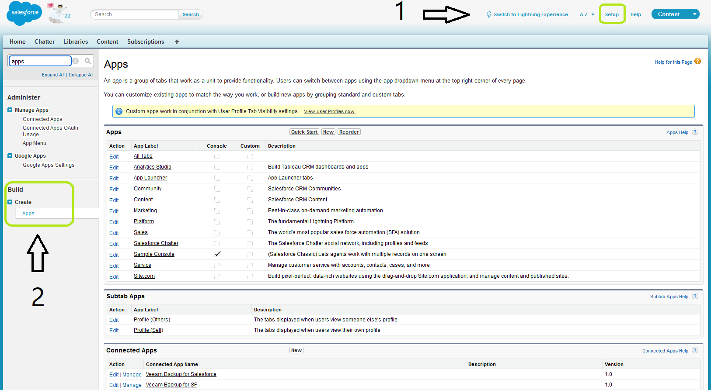Open the Home tab

click(17, 41)
